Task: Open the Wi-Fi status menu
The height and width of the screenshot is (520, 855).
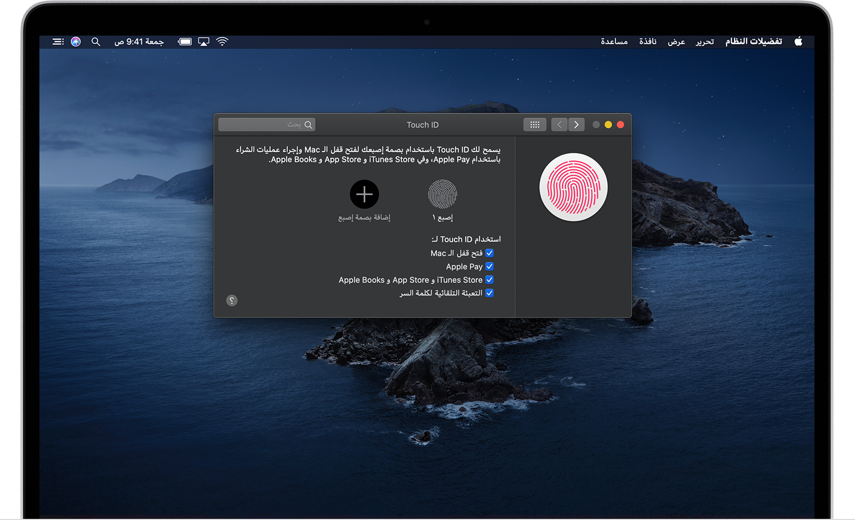Action: [x=222, y=42]
